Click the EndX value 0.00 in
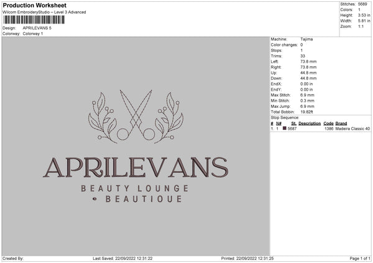Screen dimensions: 373x263 tap(306, 84)
